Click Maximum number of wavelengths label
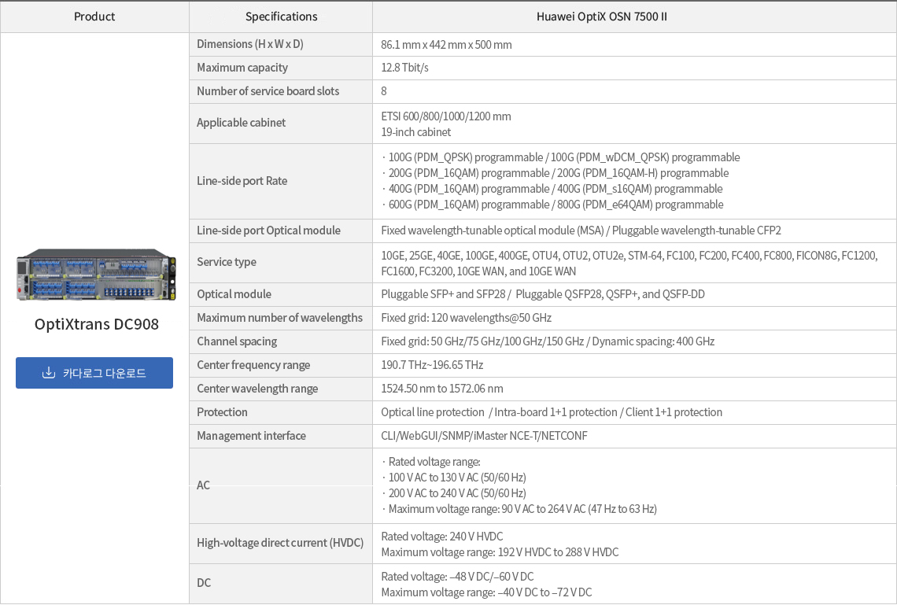Image resolution: width=897 pixels, height=605 pixels. tap(280, 317)
